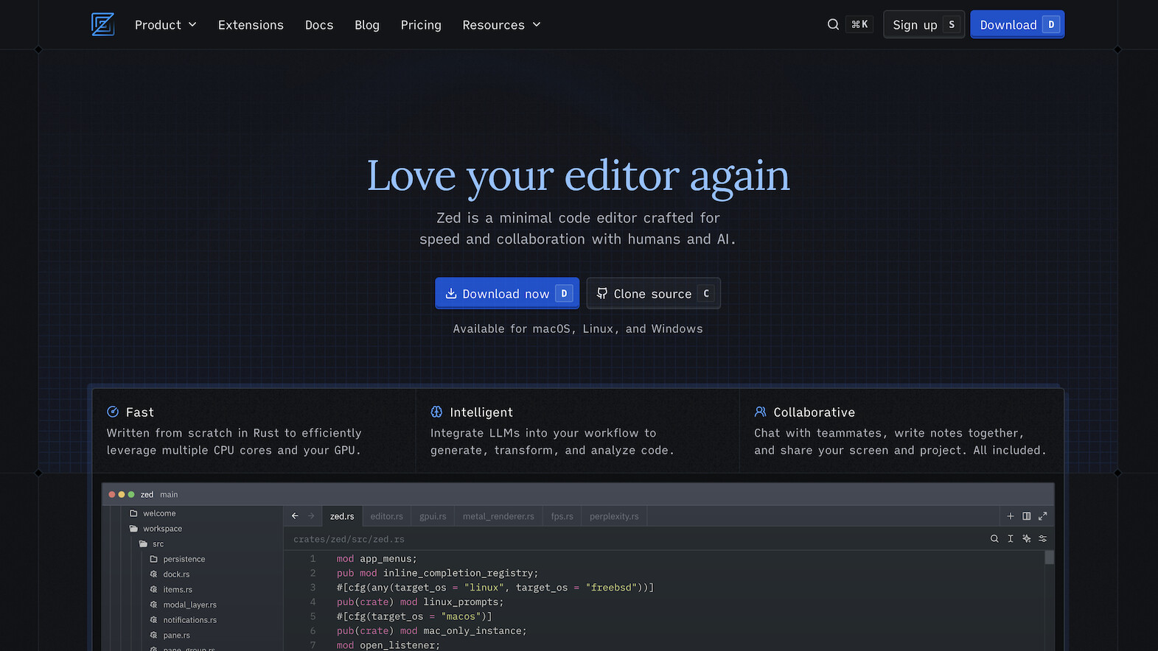Click the Collaborative feature people icon
The width and height of the screenshot is (1158, 651).
[x=760, y=412]
